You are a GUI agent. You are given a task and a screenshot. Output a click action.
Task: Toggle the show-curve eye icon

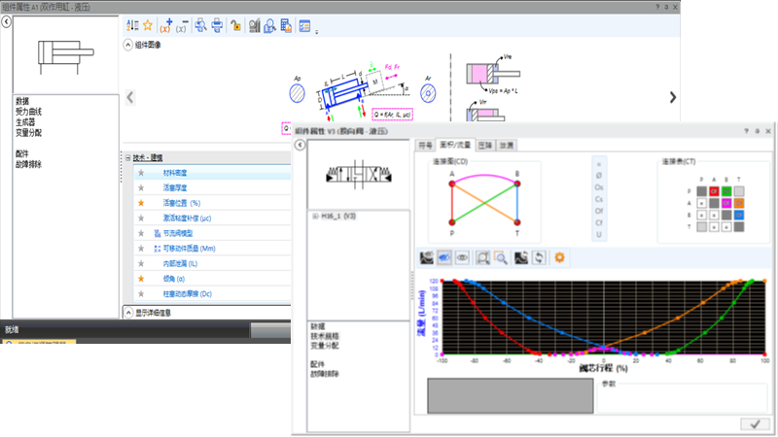pos(462,257)
